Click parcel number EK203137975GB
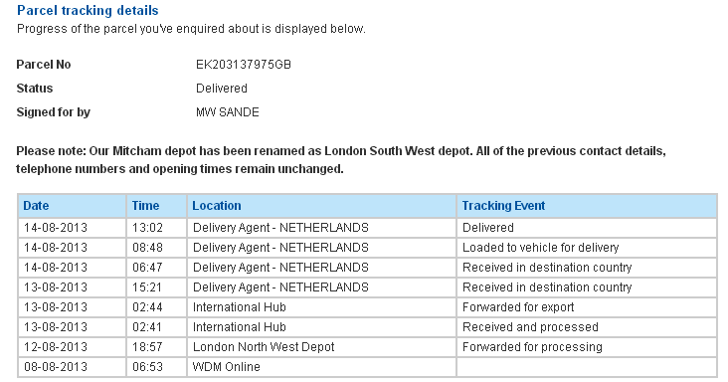This screenshot has height=382, width=728. tap(244, 65)
